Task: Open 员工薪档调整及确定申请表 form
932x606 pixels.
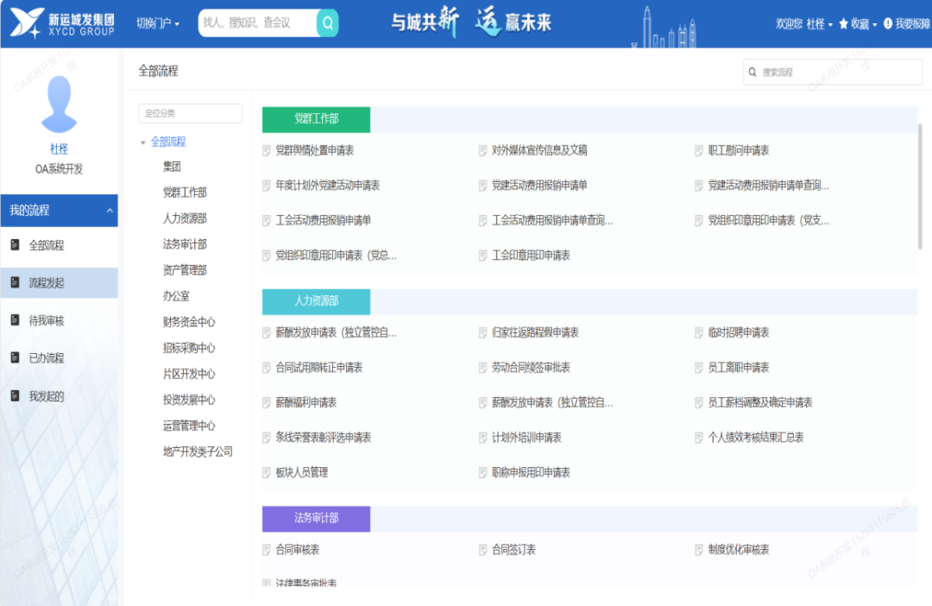Action: click(x=759, y=402)
